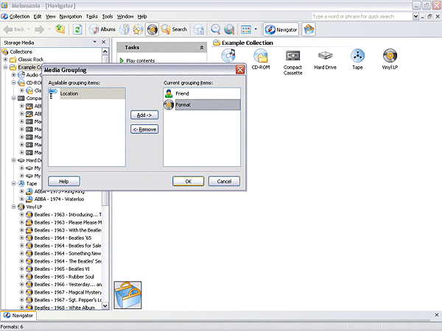Open the CD-ROM folder icon

(260, 57)
